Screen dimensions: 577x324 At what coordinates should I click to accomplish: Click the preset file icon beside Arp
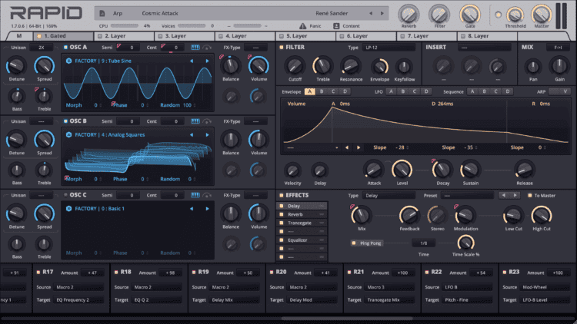102,13
